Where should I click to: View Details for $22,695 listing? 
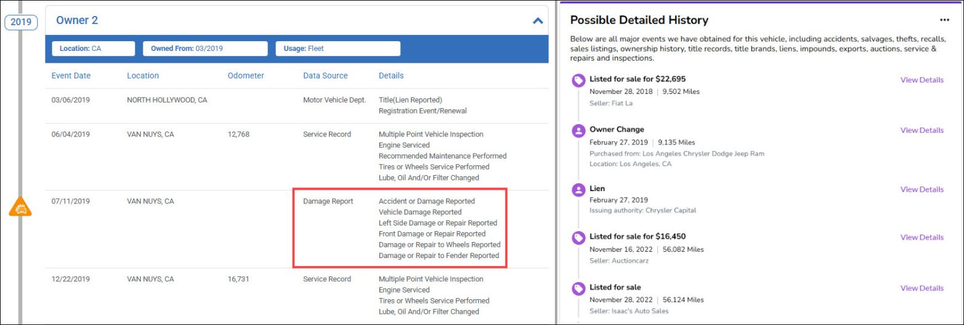922,80
